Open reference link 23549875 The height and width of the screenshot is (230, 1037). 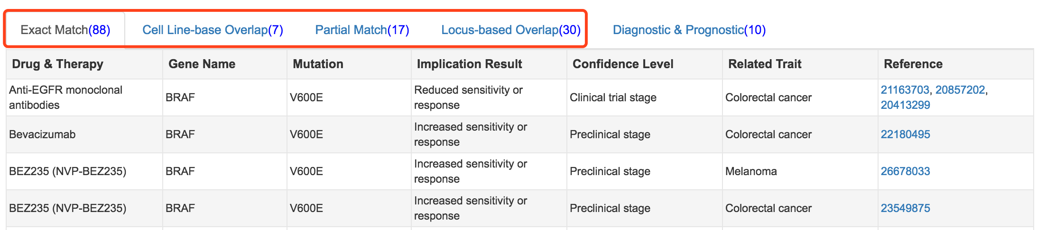click(x=905, y=208)
